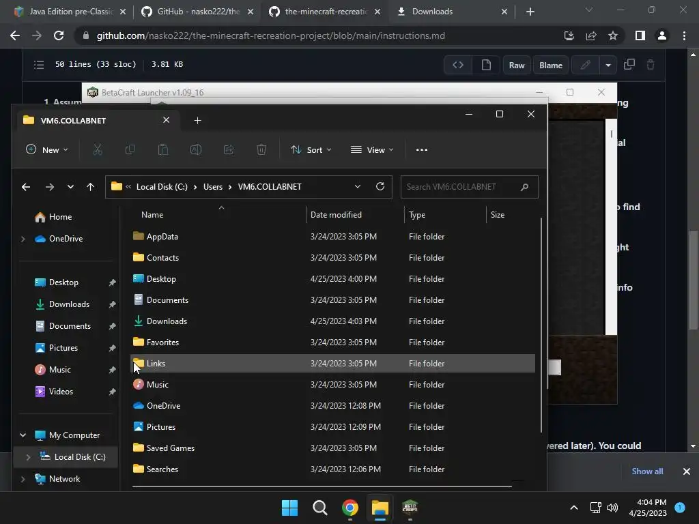Select the Downloads folder in file list
This screenshot has height=524, width=699.
pos(332,321)
